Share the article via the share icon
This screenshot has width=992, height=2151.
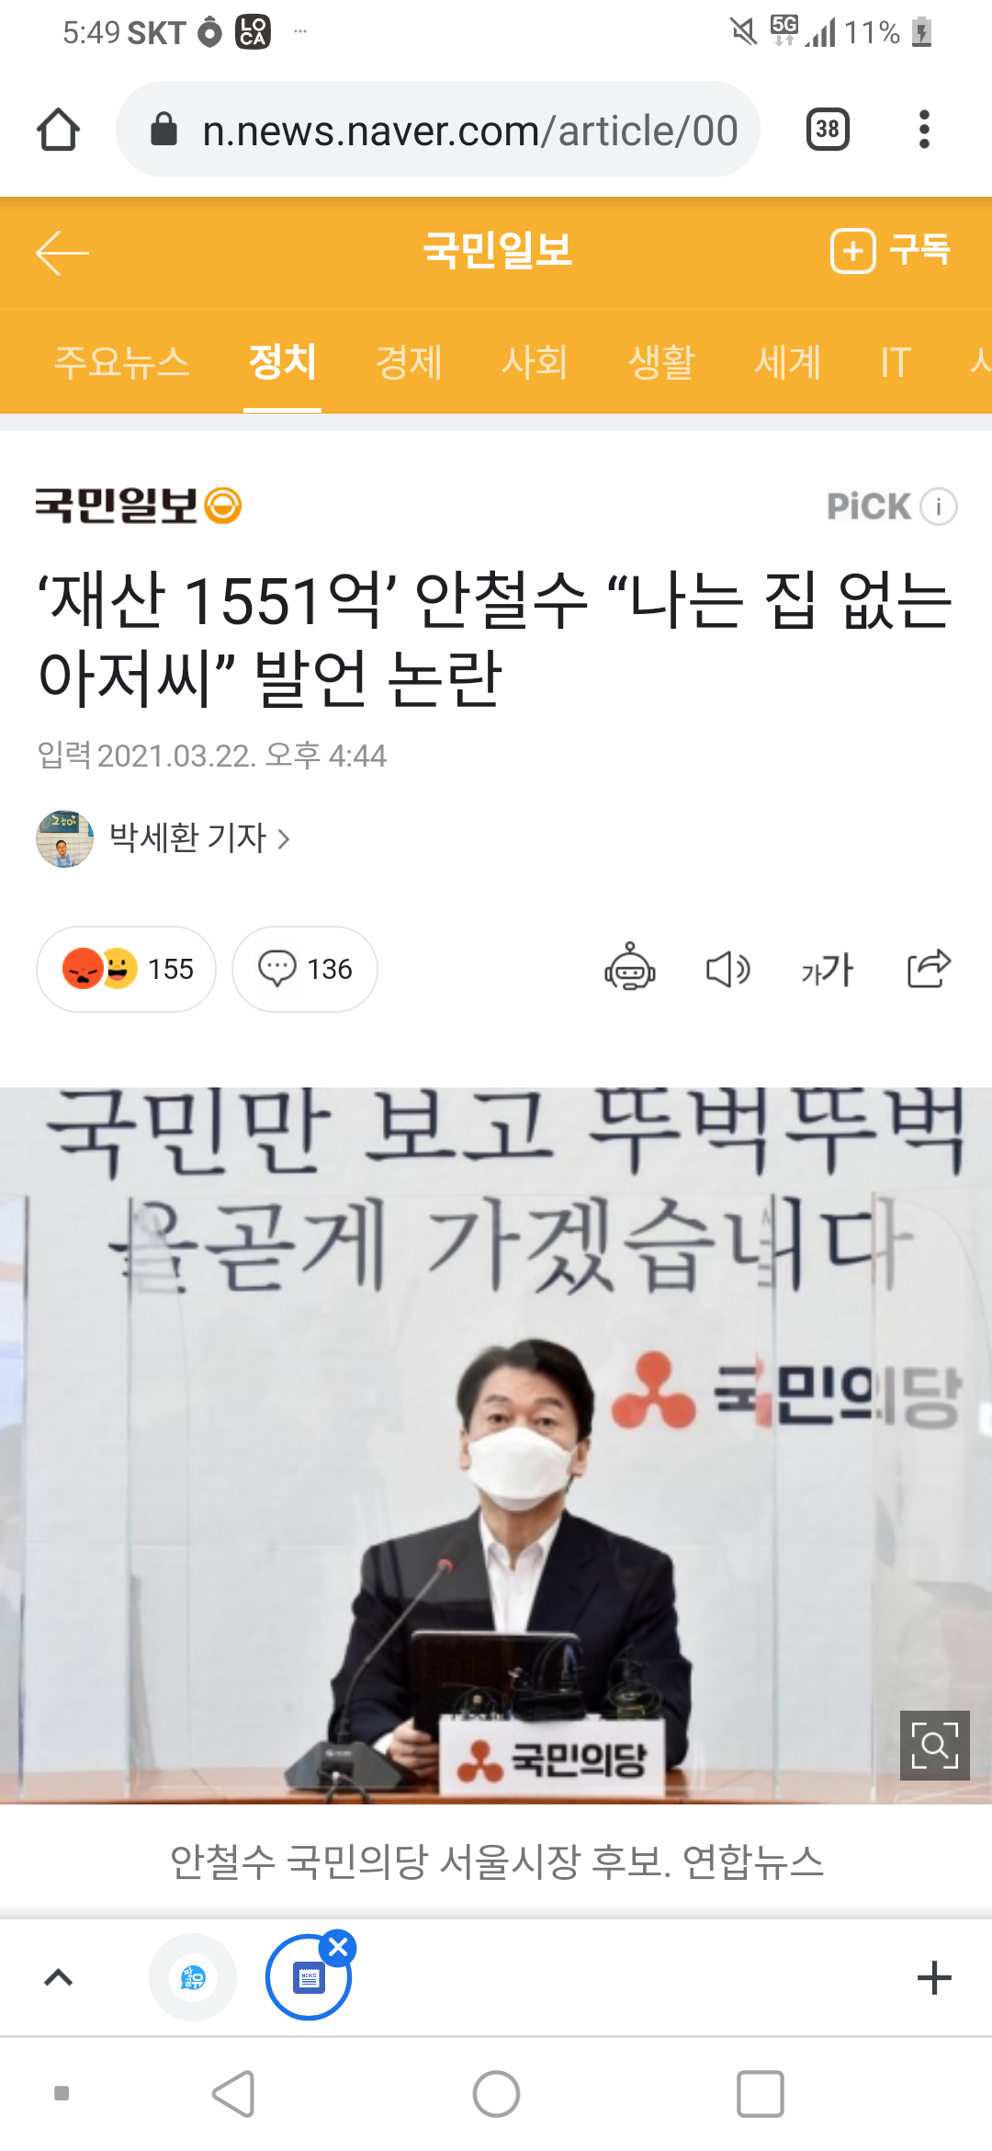pyautogui.click(x=929, y=968)
